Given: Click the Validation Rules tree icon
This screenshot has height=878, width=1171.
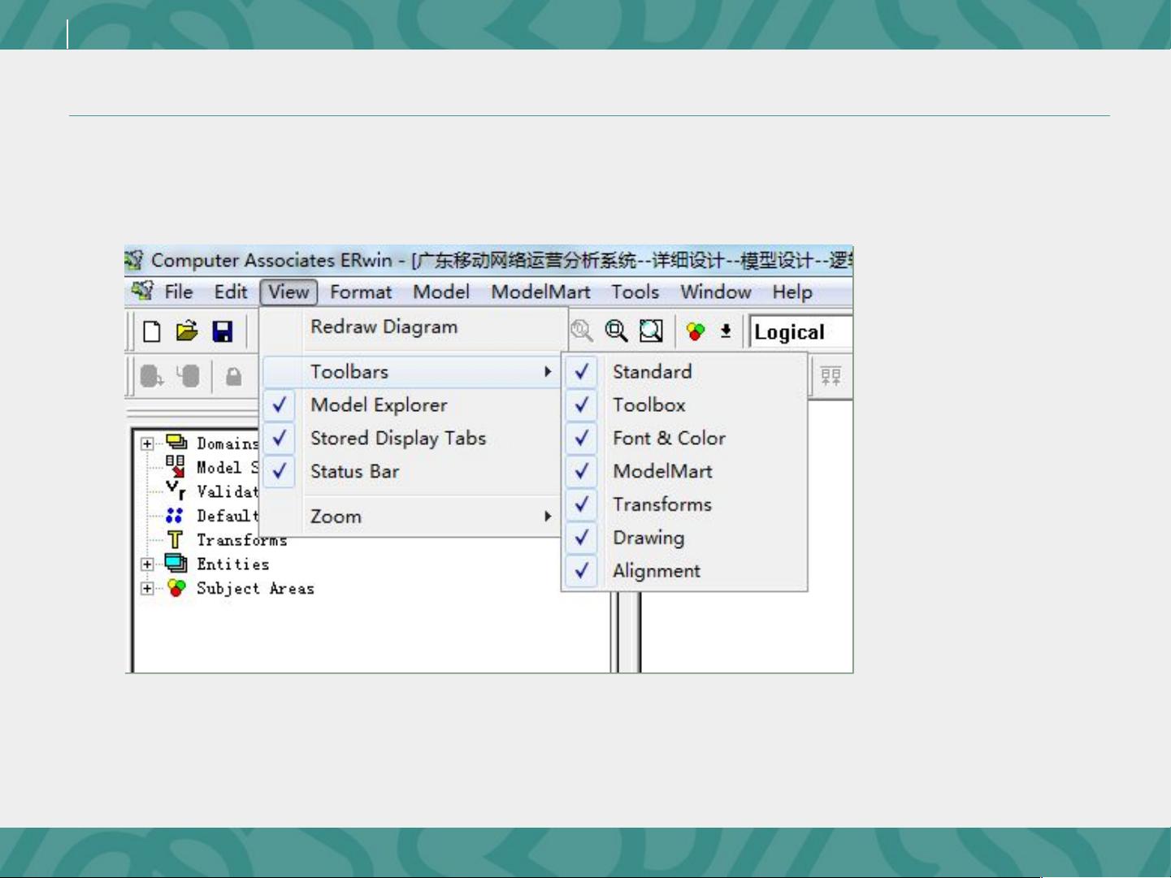Looking at the screenshot, I should (x=176, y=490).
